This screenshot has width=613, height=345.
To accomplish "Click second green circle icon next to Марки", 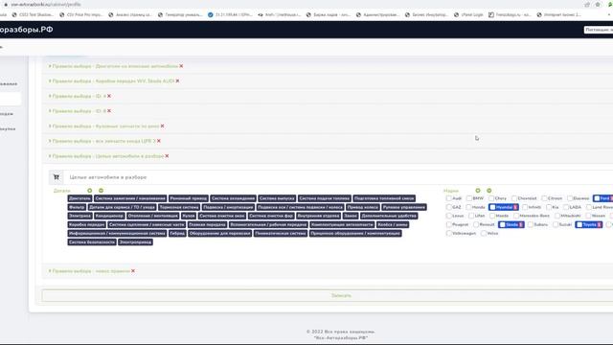I will (x=489, y=191).
